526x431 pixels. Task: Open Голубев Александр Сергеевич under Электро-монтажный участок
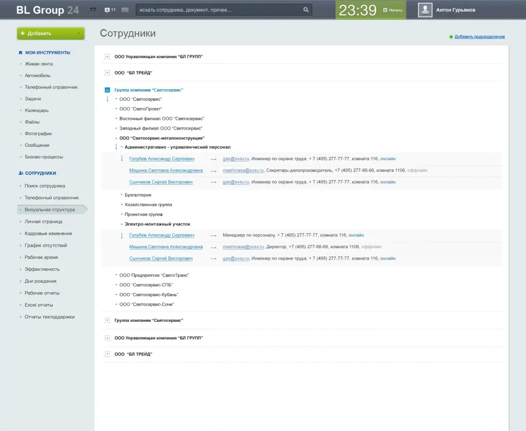coord(161,235)
